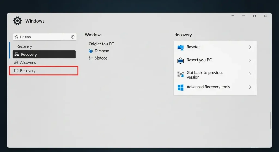This screenshot has height=152, width=279.
Task: Open the Recovery label under Afcovens
Action: 28,71
